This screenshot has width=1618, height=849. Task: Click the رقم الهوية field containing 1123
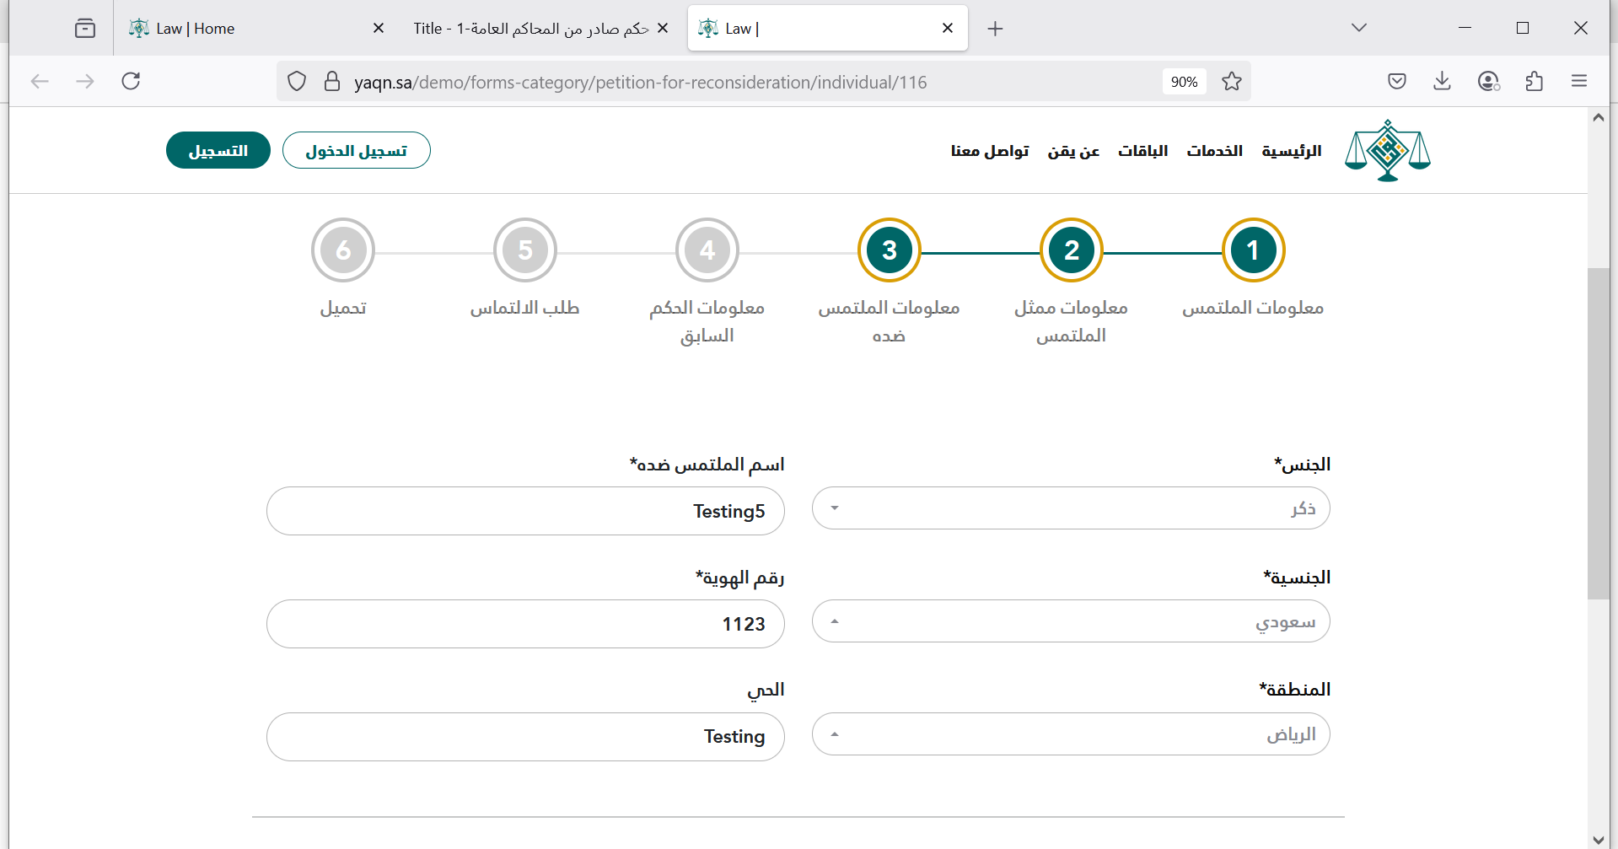[524, 624]
